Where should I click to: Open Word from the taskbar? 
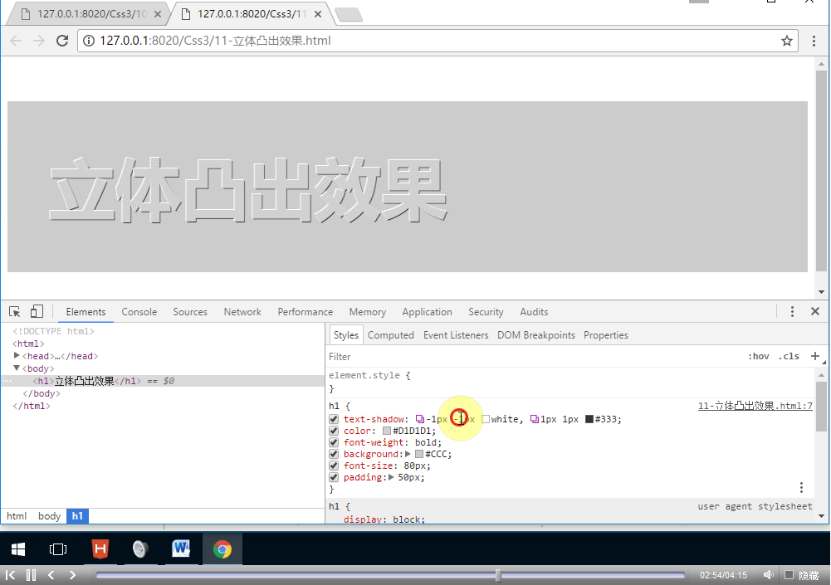pyautogui.click(x=181, y=548)
